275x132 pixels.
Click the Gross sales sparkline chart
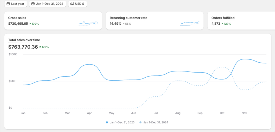pos(88,23)
